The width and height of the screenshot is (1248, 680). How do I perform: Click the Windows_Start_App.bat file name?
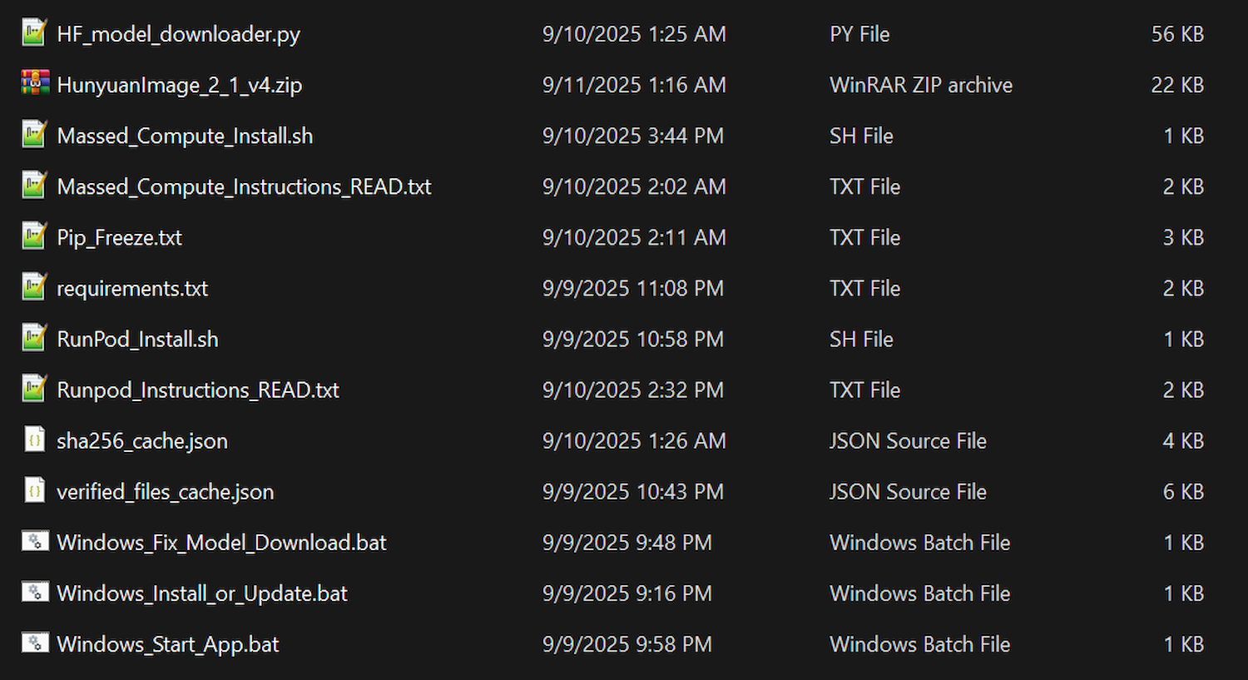pyautogui.click(x=168, y=644)
